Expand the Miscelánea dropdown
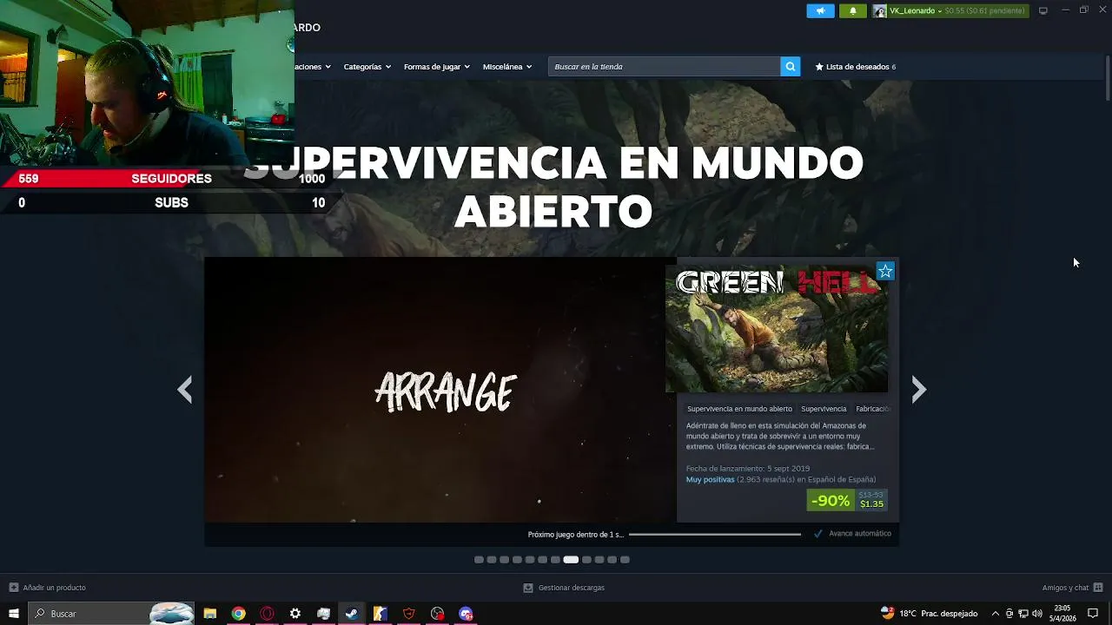 click(507, 67)
